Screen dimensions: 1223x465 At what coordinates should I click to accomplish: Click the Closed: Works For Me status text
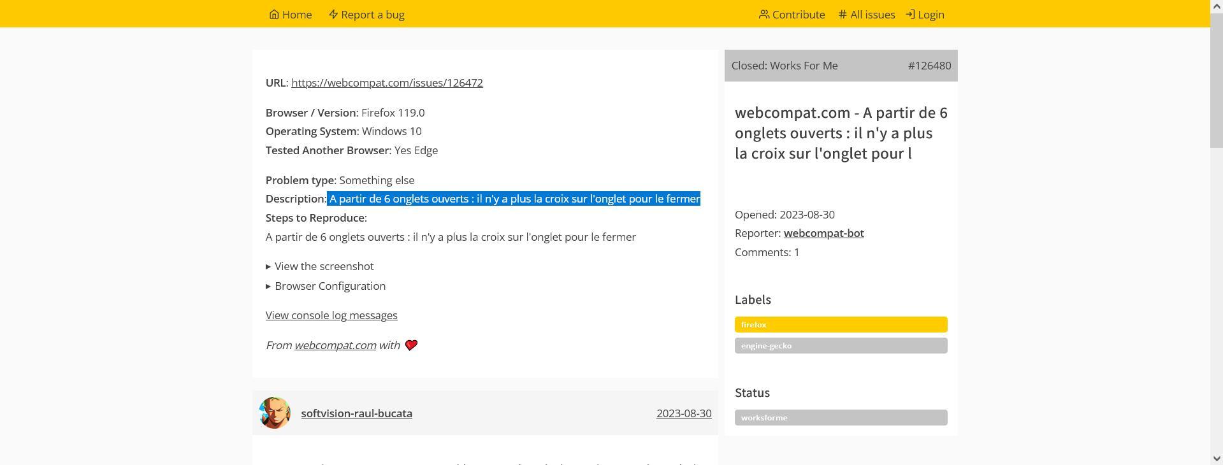[785, 66]
